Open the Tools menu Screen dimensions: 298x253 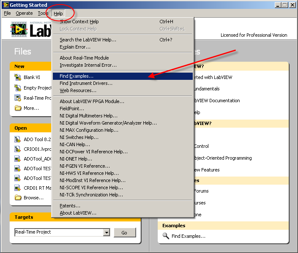pos(43,13)
